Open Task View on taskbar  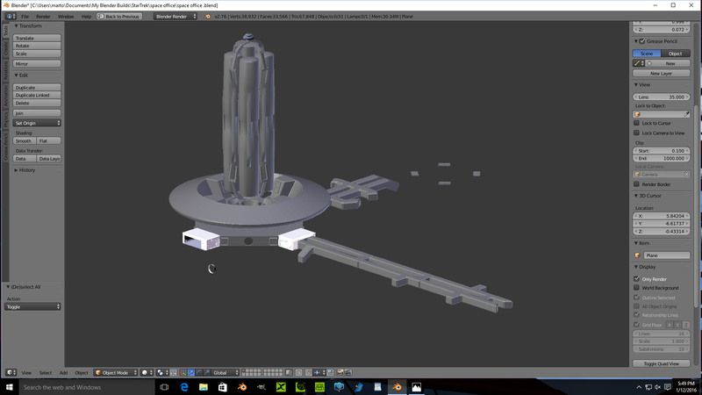coord(164,387)
